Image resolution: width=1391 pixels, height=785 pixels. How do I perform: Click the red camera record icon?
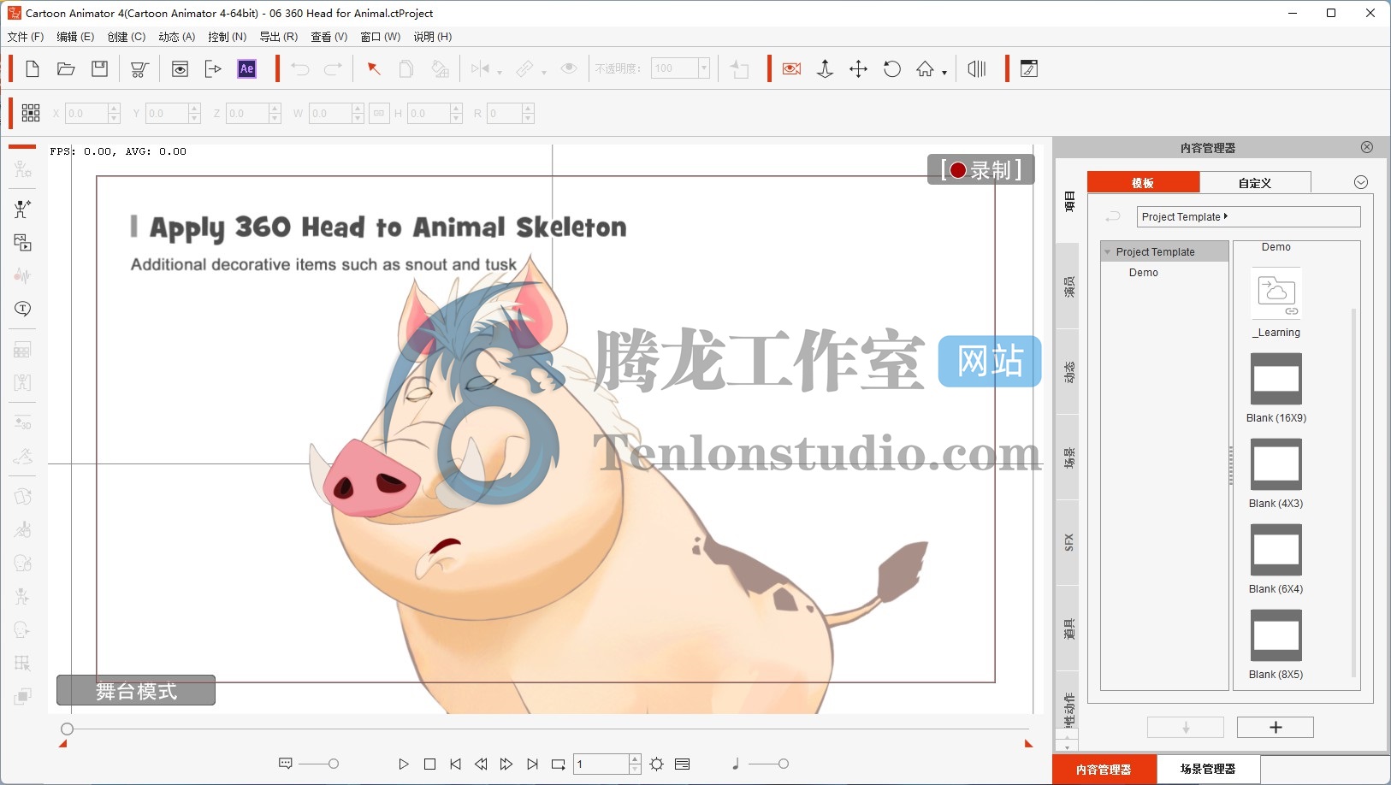pos(791,69)
